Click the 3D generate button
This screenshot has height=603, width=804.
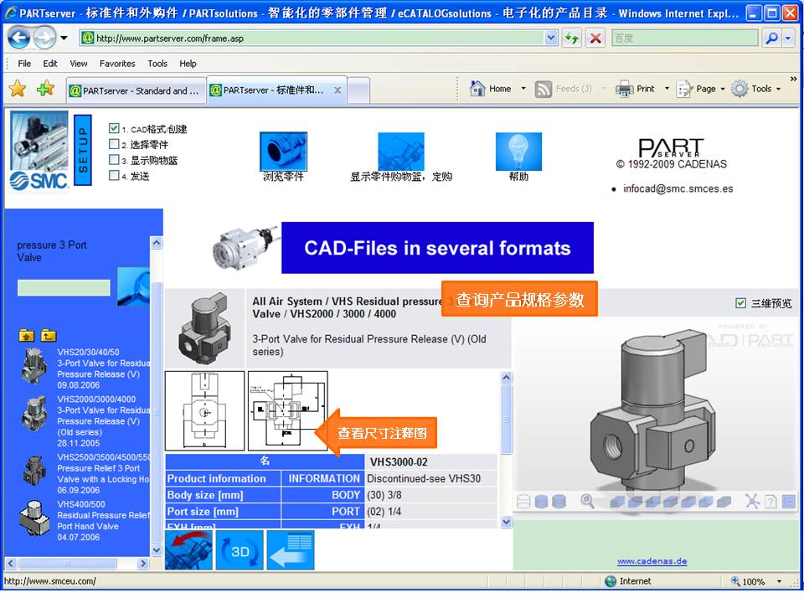point(240,549)
